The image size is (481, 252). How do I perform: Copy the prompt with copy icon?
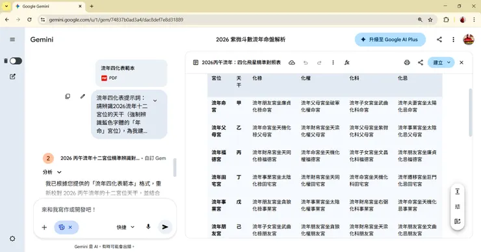(68, 97)
